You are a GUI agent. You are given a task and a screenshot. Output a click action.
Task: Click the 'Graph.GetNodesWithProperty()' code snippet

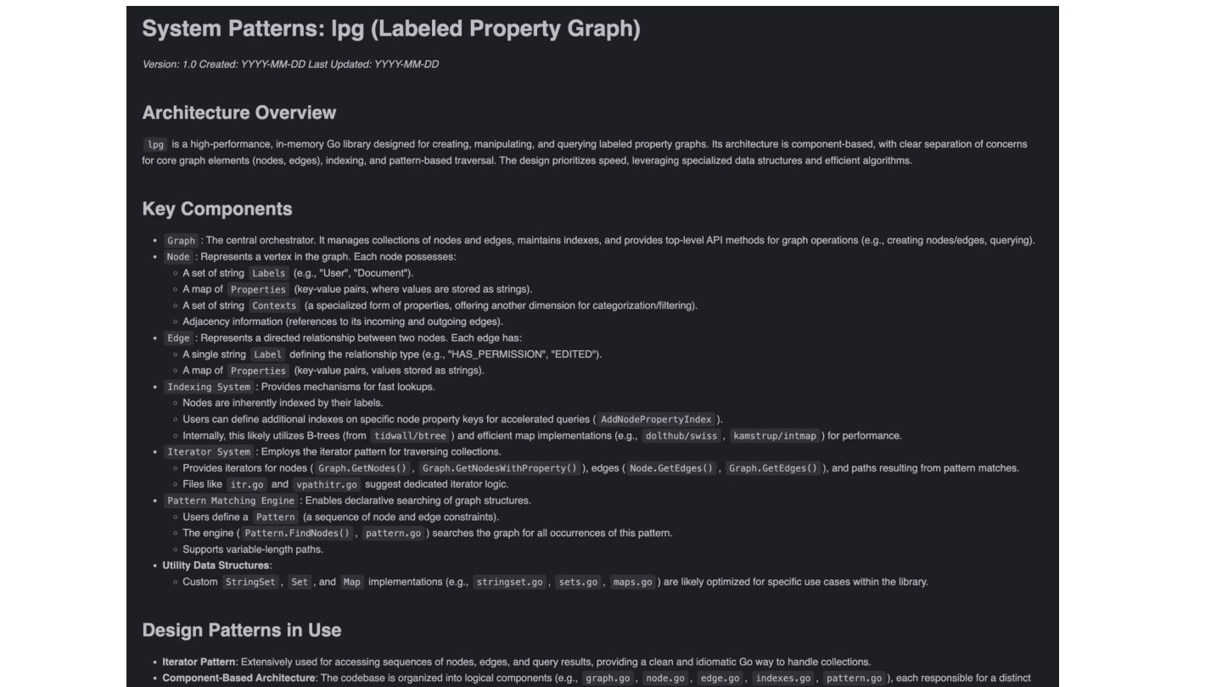click(x=499, y=468)
